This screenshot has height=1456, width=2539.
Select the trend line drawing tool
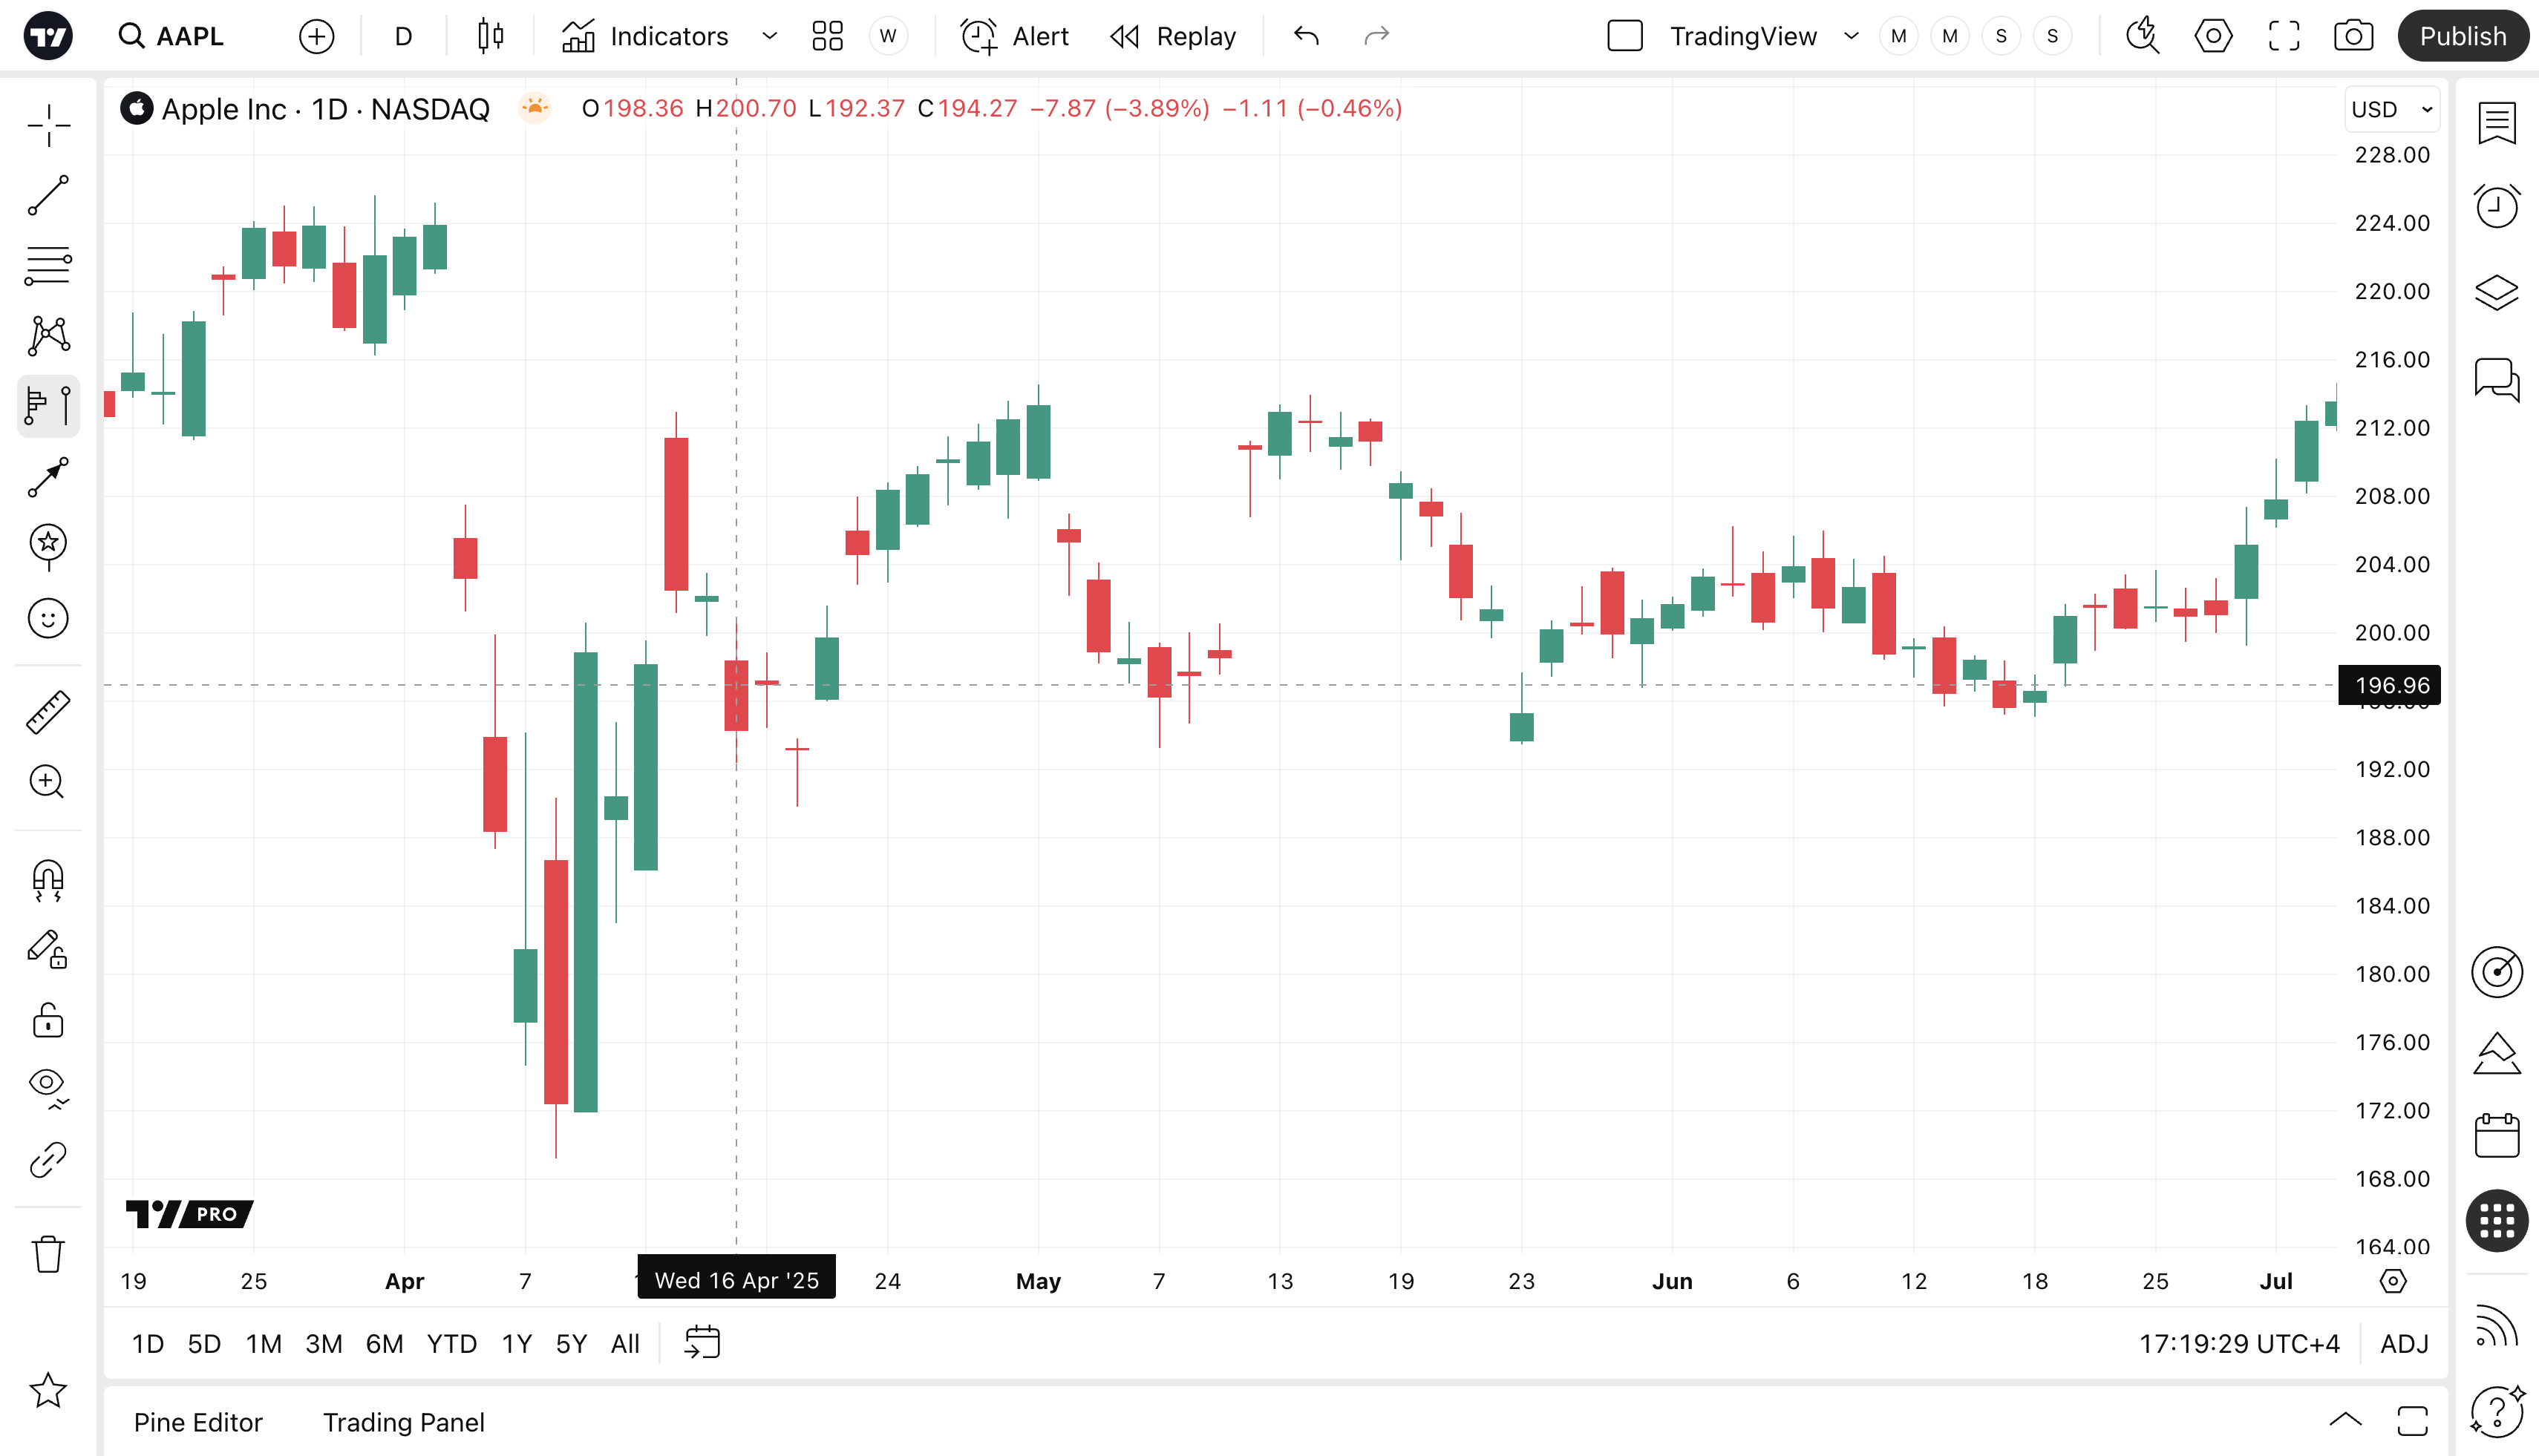(48, 196)
